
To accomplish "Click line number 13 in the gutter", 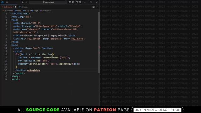I will (x=6, y=54).
